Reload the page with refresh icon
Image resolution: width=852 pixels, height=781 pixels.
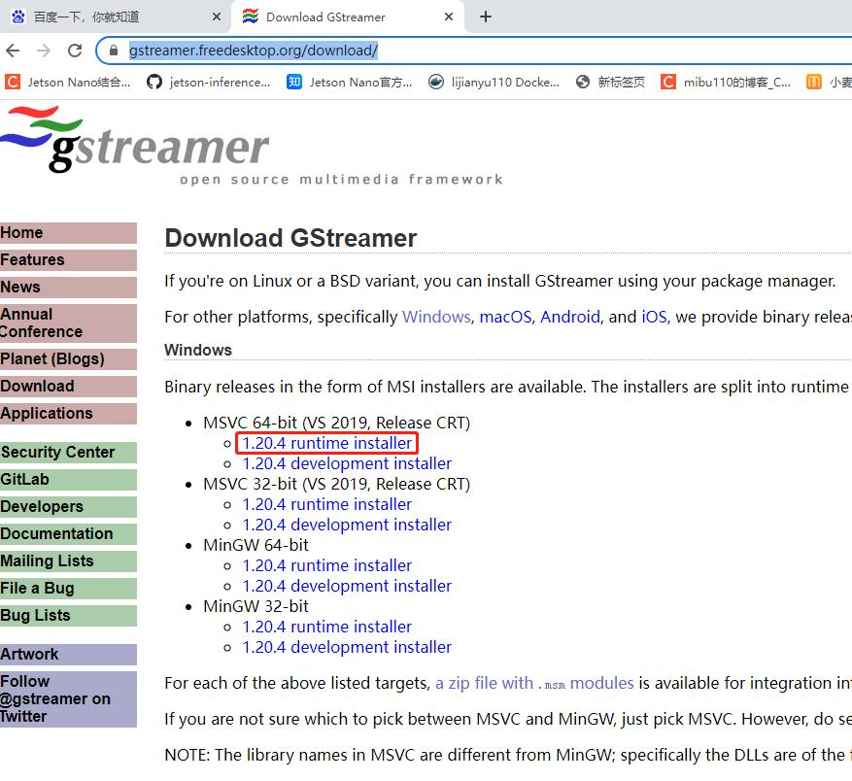point(75,51)
